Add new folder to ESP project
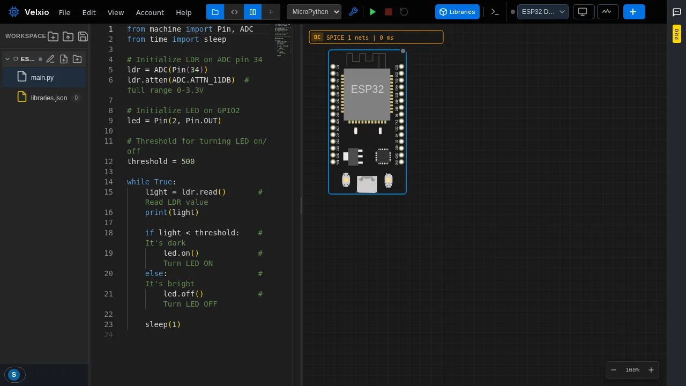686x386 pixels. pyautogui.click(x=77, y=59)
